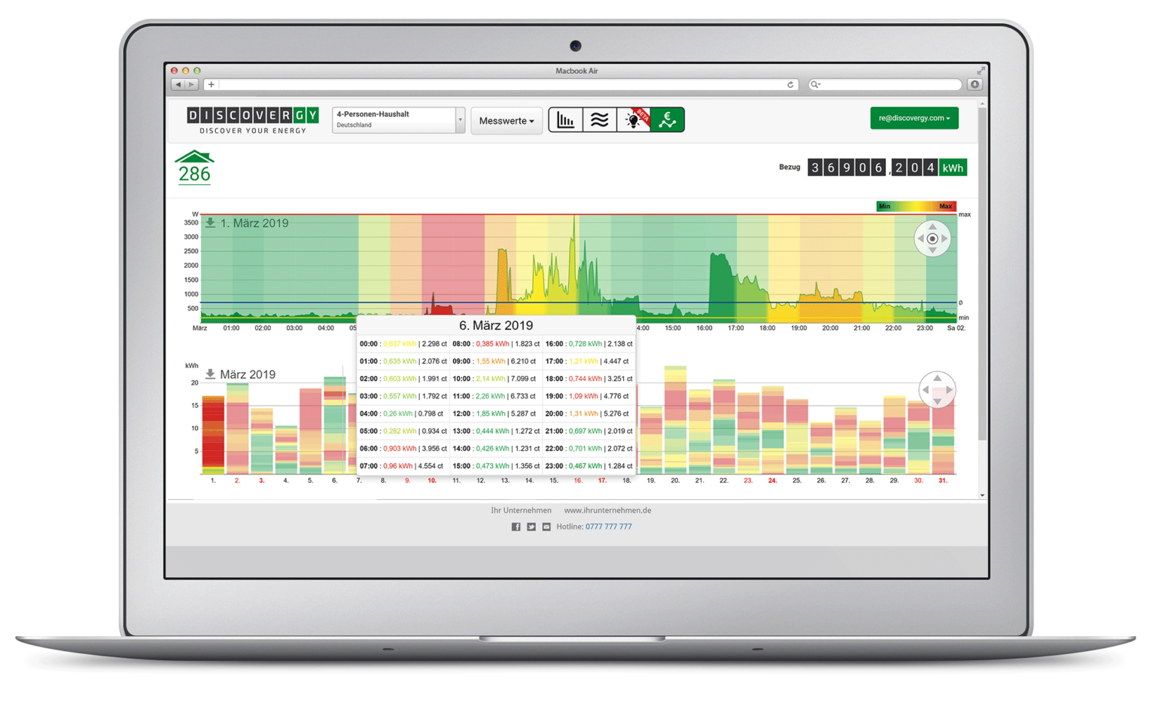Click the Facebook icon in the footer
This screenshot has width=1156, height=727.
516,526
